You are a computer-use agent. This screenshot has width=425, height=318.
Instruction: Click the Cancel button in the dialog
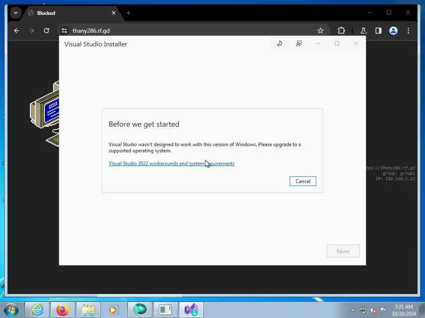303,181
